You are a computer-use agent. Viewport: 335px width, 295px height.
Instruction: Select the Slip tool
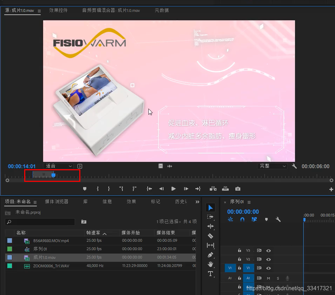pos(210,245)
